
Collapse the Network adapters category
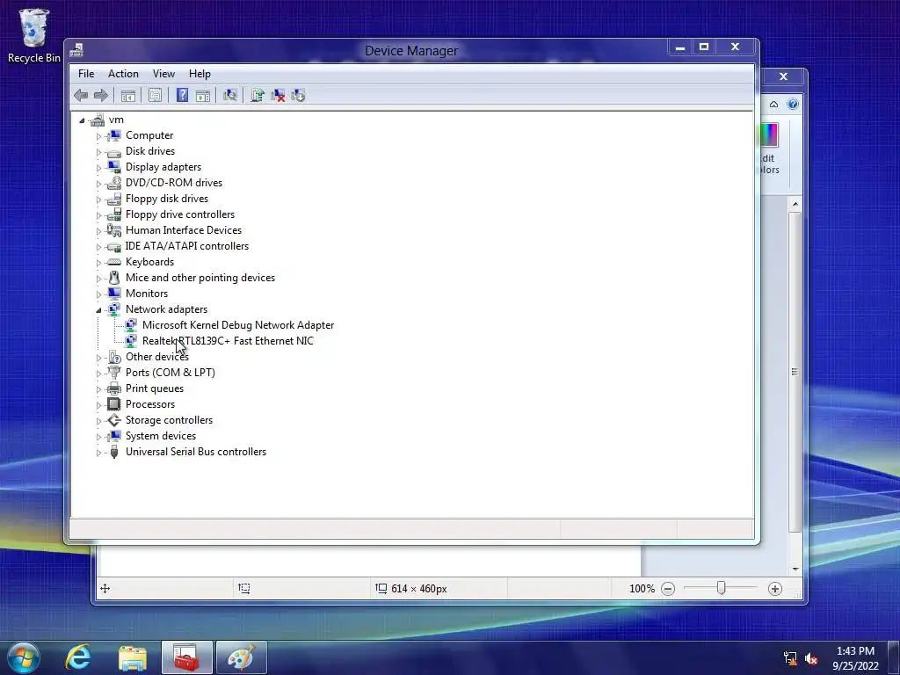pos(98,310)
